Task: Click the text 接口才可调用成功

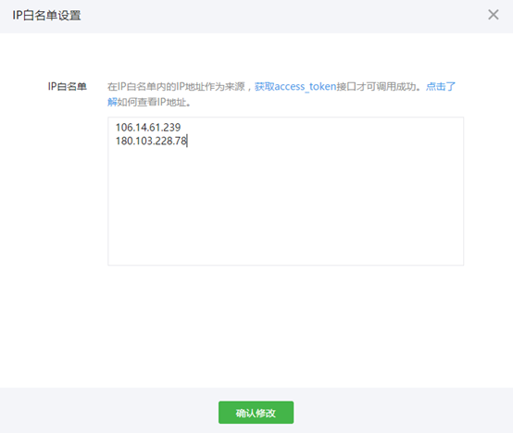Action: [376, 87]
